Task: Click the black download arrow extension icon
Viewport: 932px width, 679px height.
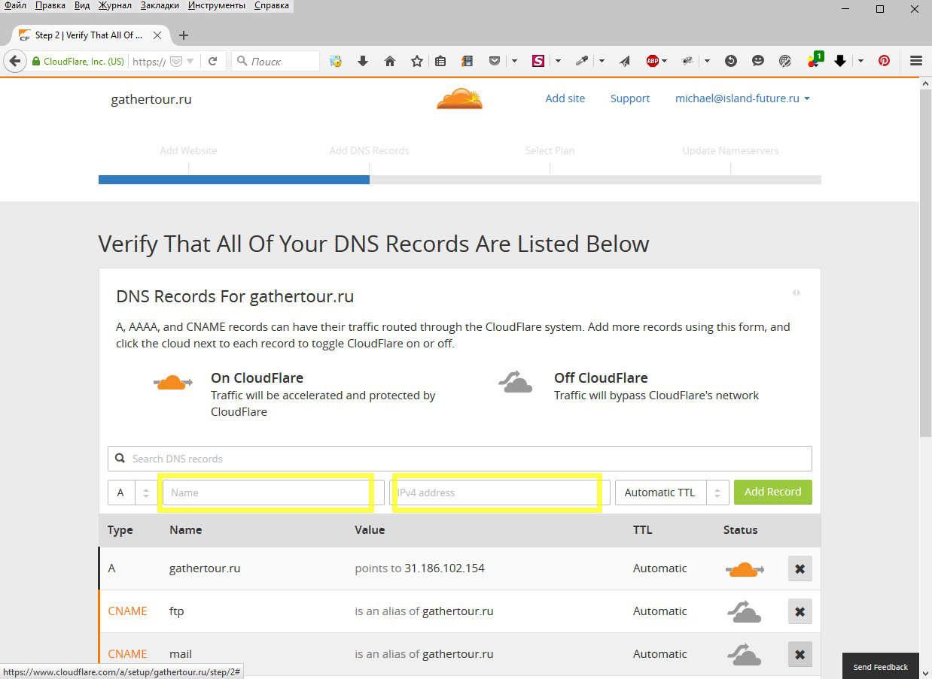Action: pos(841,62)
